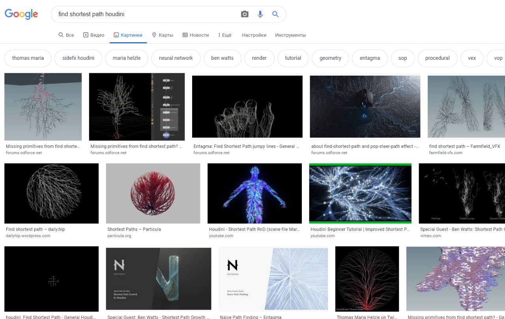Open blue glowing human figure thumbnail
505x319 pixels.
coord(254,193)
